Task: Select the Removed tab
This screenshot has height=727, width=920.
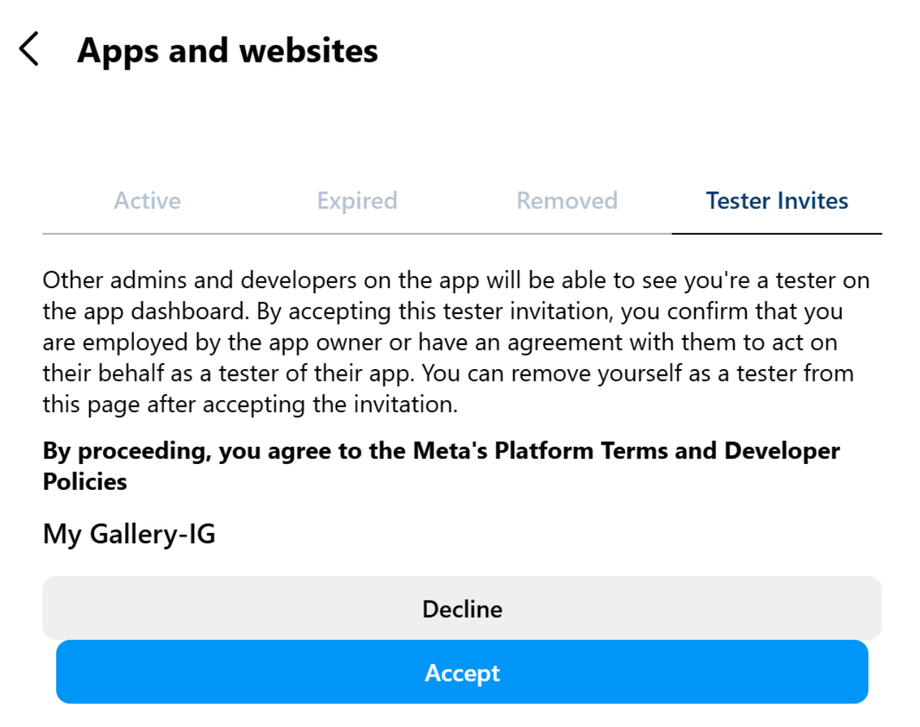Action: point(567,200)
